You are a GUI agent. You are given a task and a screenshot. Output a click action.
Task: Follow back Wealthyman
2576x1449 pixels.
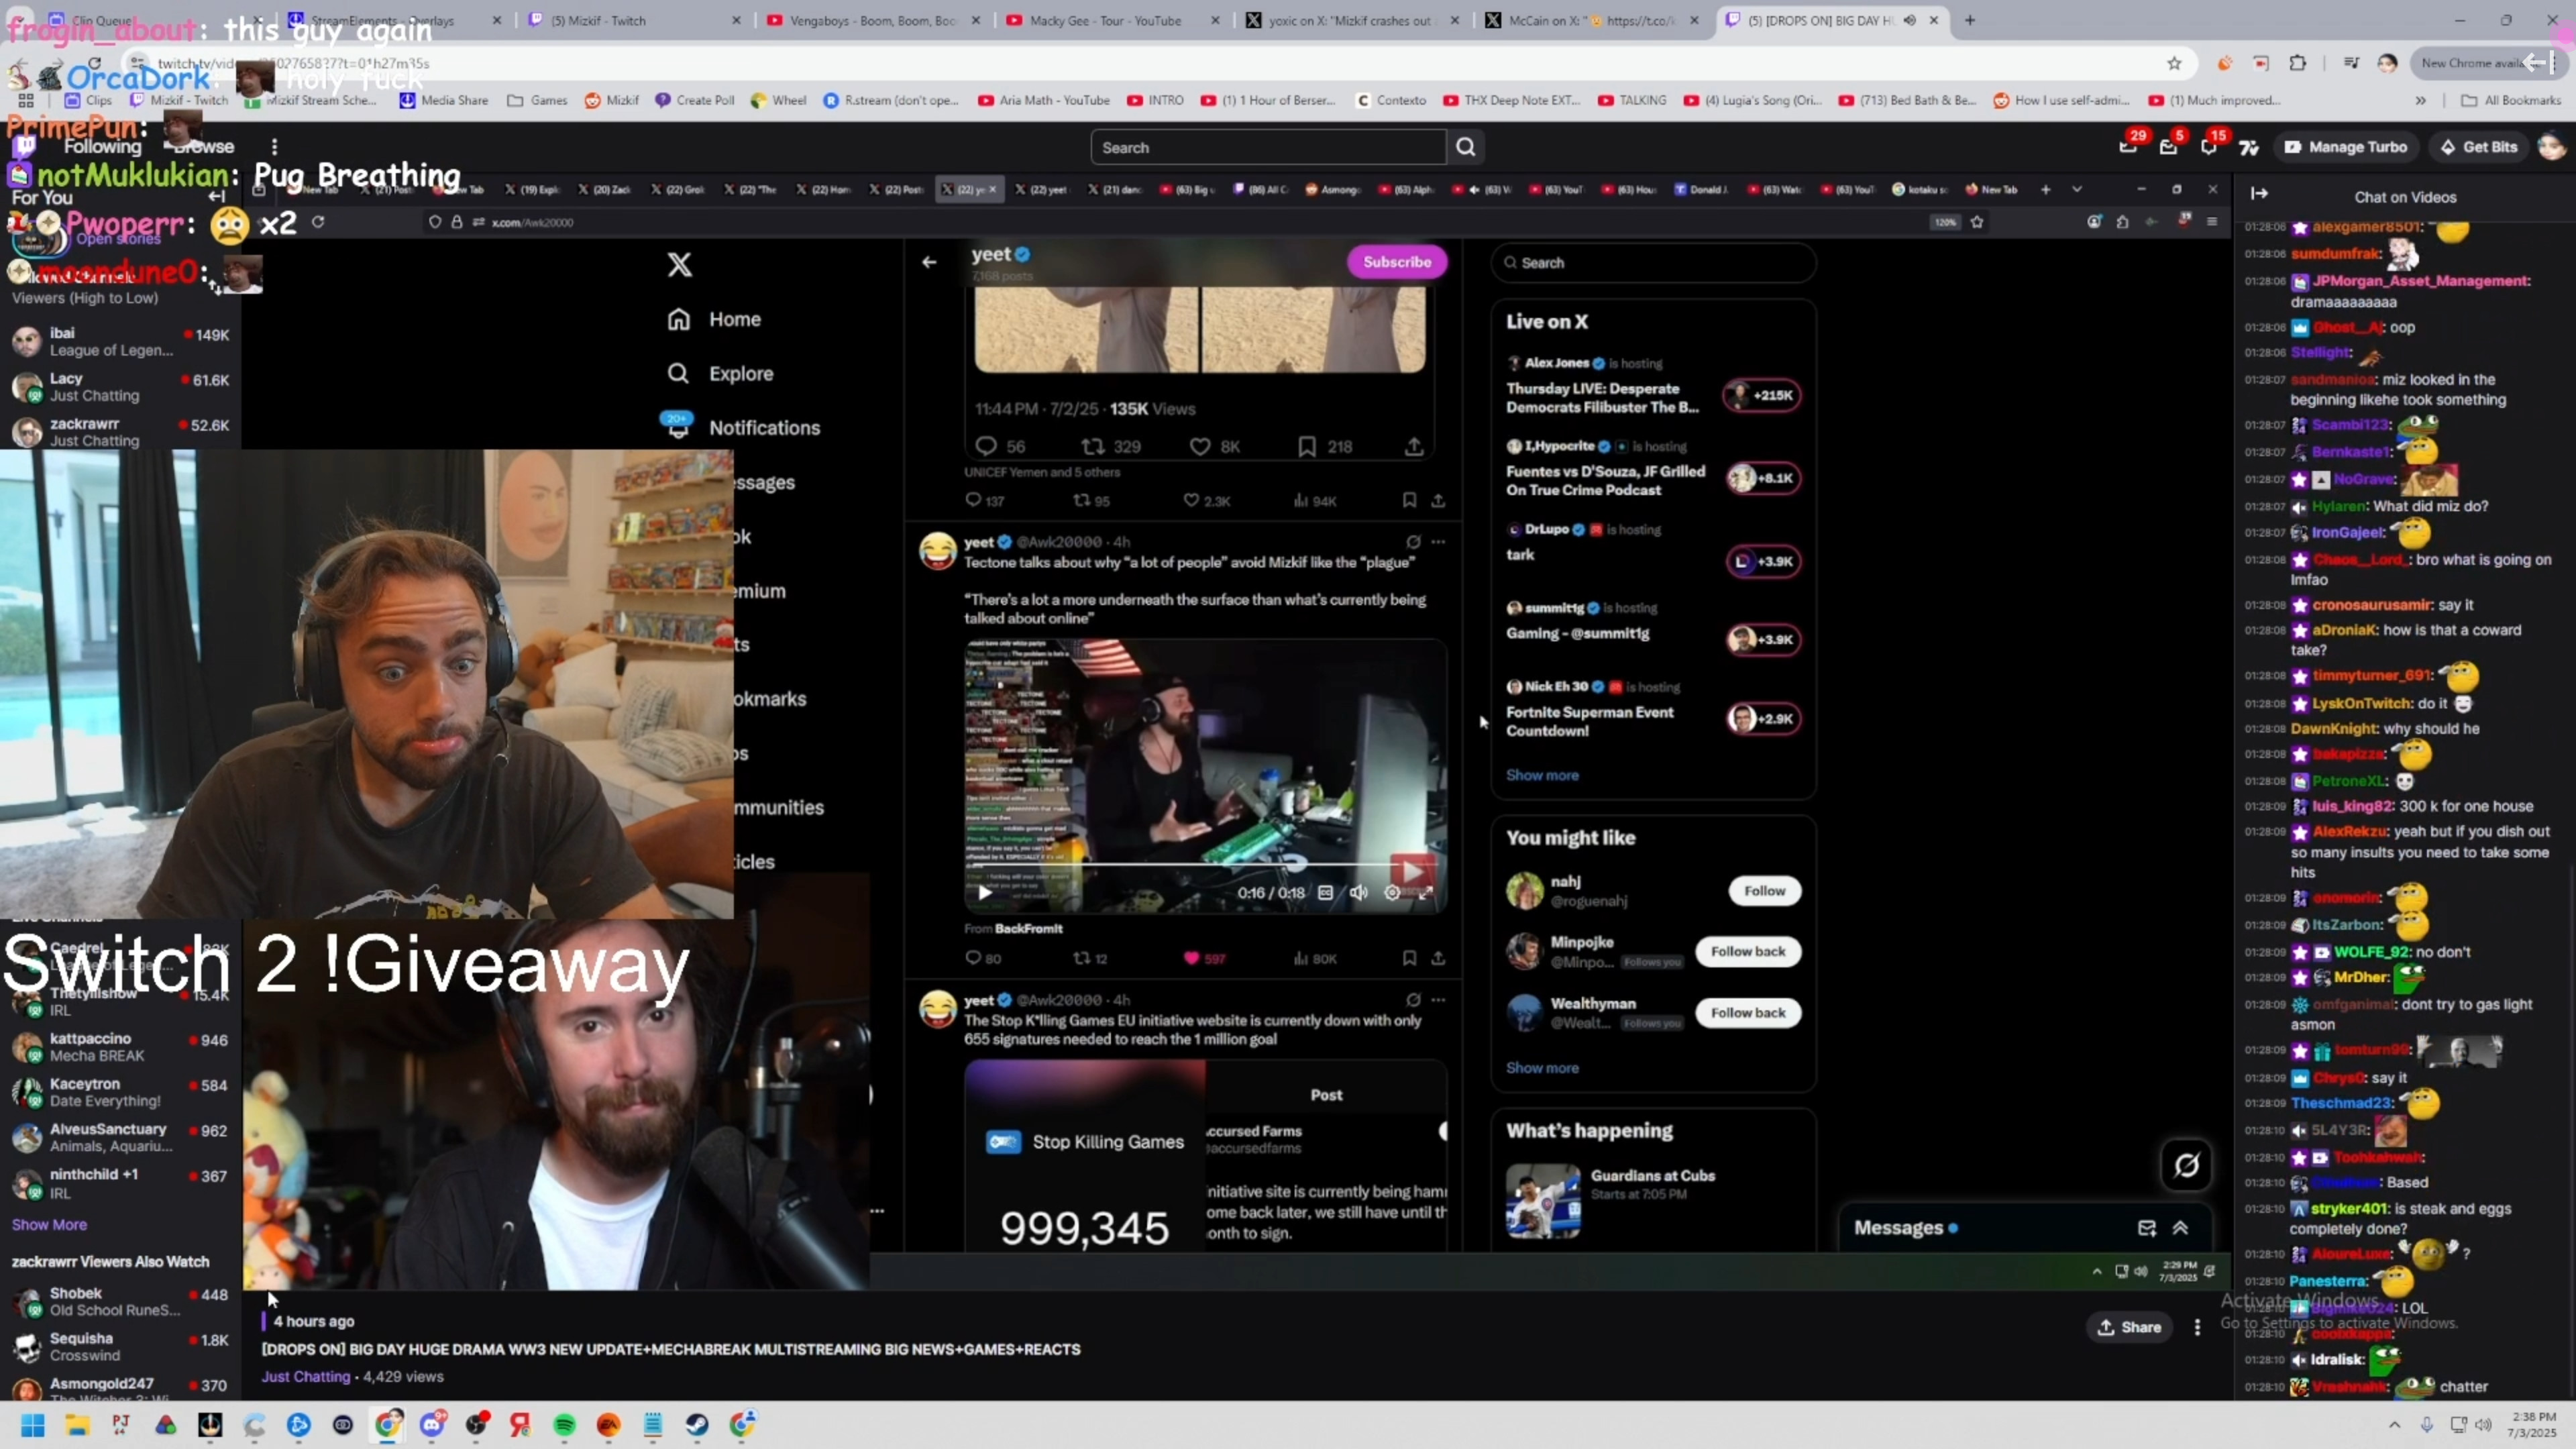(x=1747, y=1012)
